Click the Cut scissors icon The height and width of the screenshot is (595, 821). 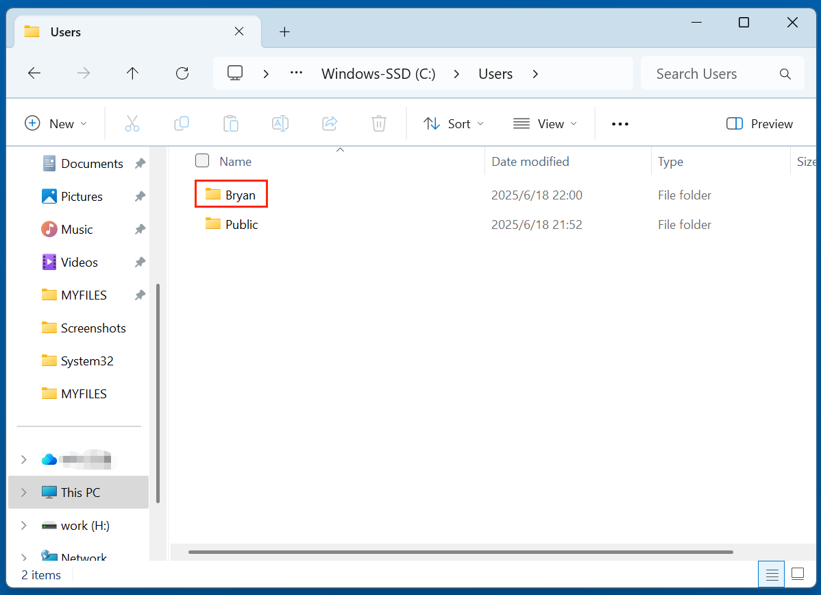click(x=132, y=123)
